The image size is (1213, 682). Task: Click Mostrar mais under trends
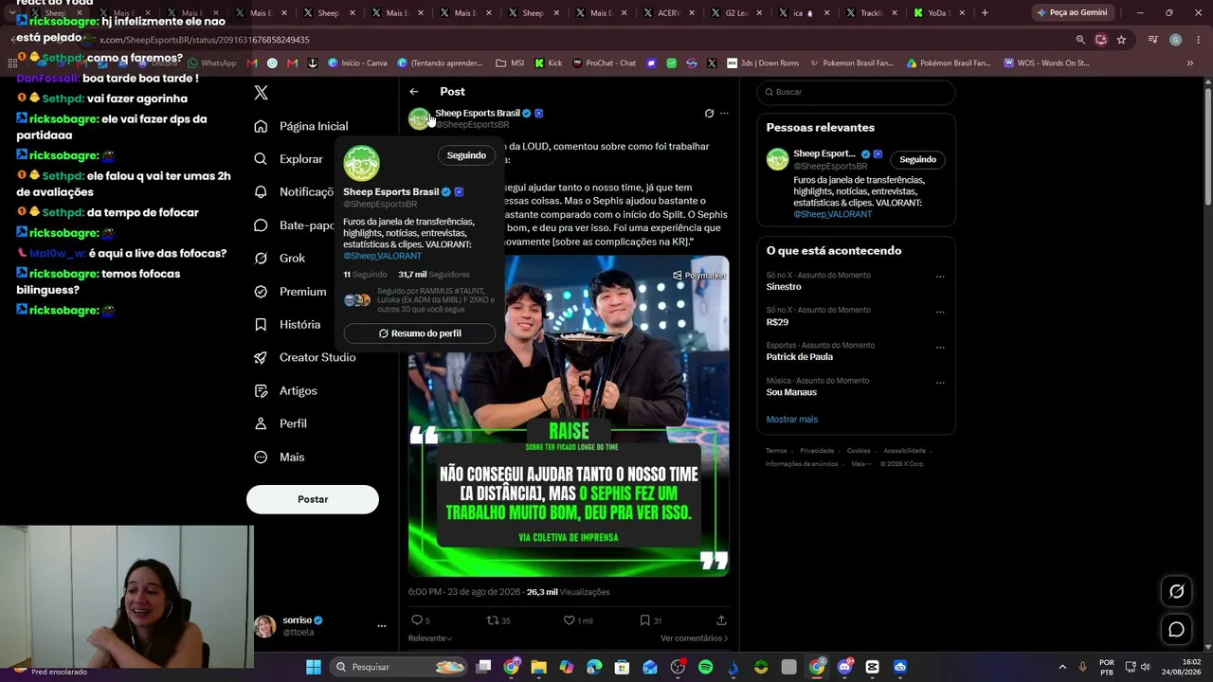(x=792, y=420)
